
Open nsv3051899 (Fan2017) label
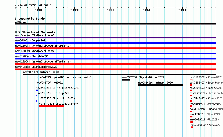point(205,125)
